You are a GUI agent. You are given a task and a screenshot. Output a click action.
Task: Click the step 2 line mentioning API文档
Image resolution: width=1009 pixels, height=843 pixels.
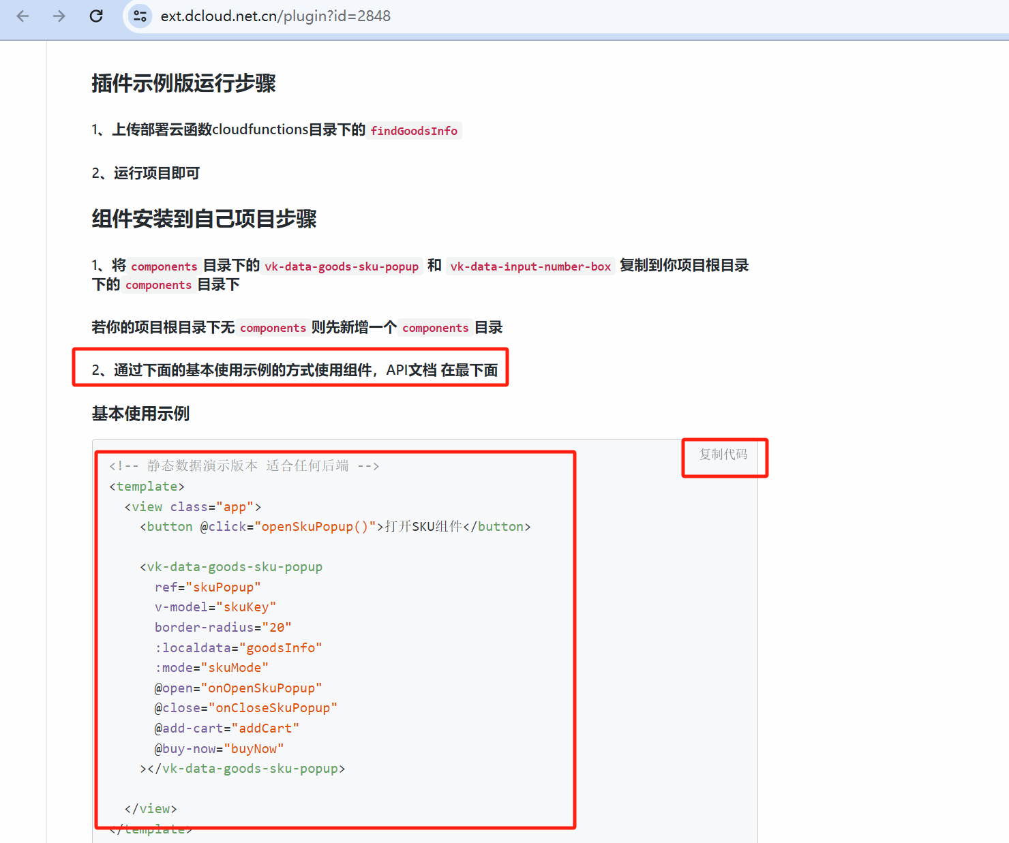pyautogui.click(x=295, y=370)
